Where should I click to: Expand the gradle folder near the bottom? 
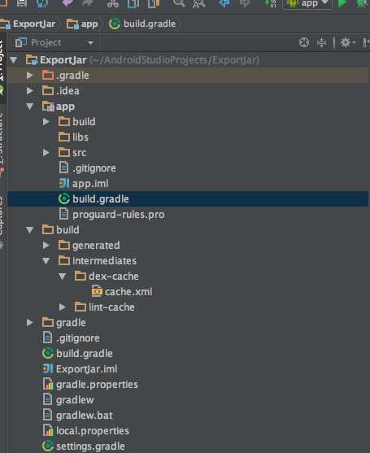click(x=29, y=323)
